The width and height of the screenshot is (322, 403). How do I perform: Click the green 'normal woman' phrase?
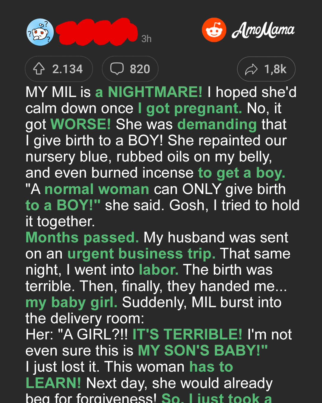point(97,189)
